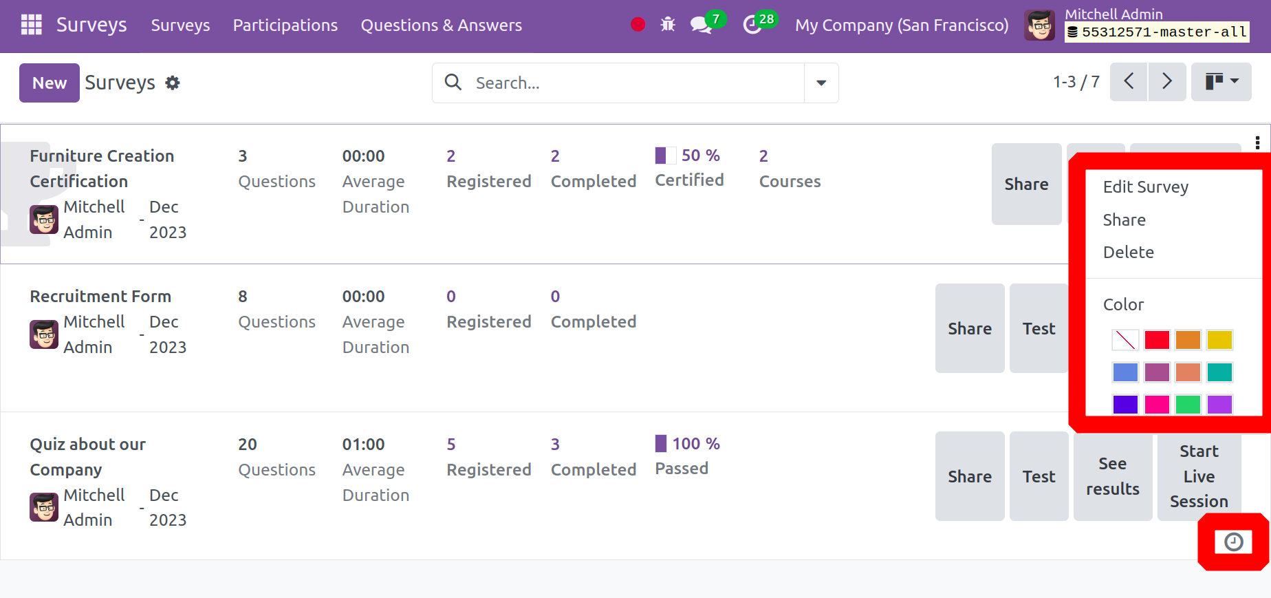
Task: Click Mitchell Admin avatar in top bar
Action: coord(1039,25)
